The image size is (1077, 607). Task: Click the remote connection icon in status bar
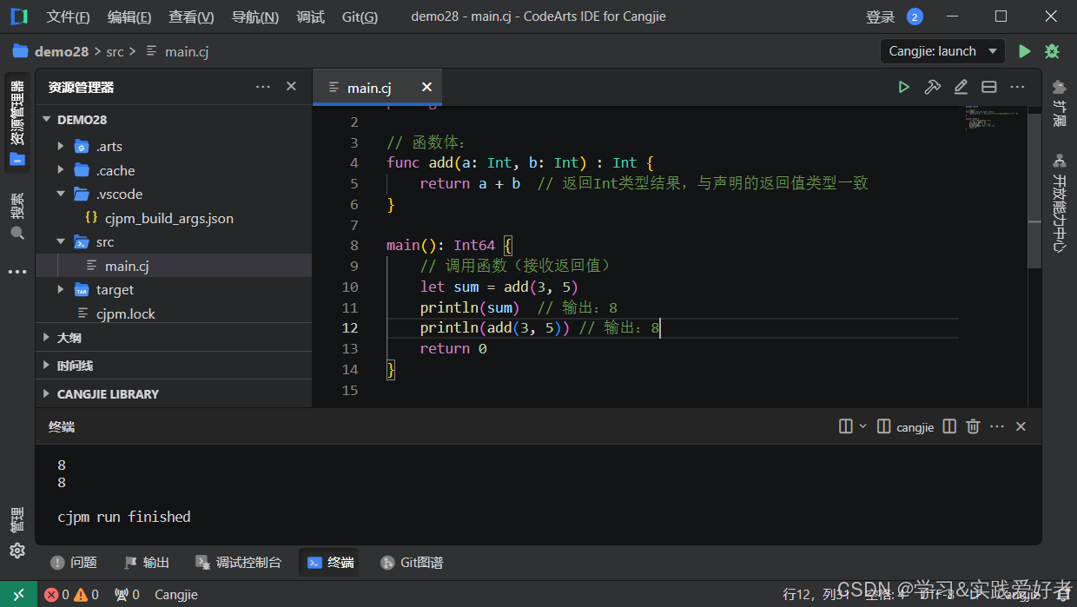(x=18, y=595)
